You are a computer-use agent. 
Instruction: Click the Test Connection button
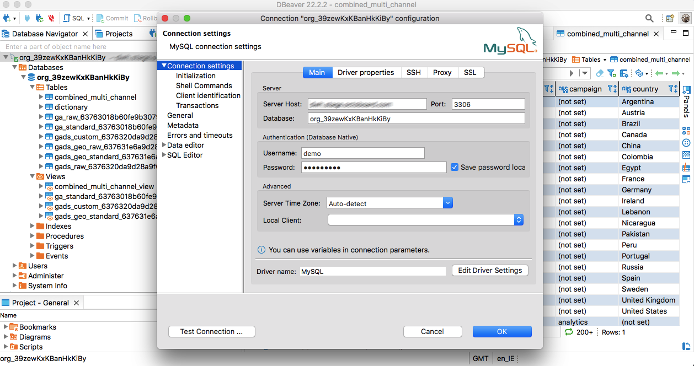(x=211, y=331)
